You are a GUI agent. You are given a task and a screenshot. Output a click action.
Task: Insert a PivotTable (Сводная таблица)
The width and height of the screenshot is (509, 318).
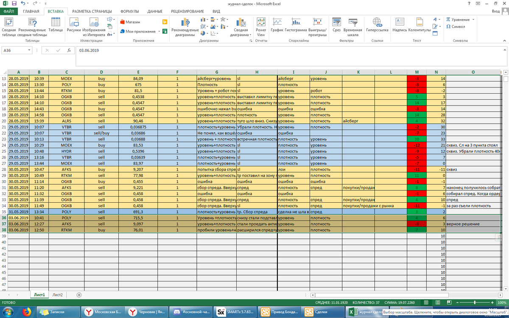(8, 27)
